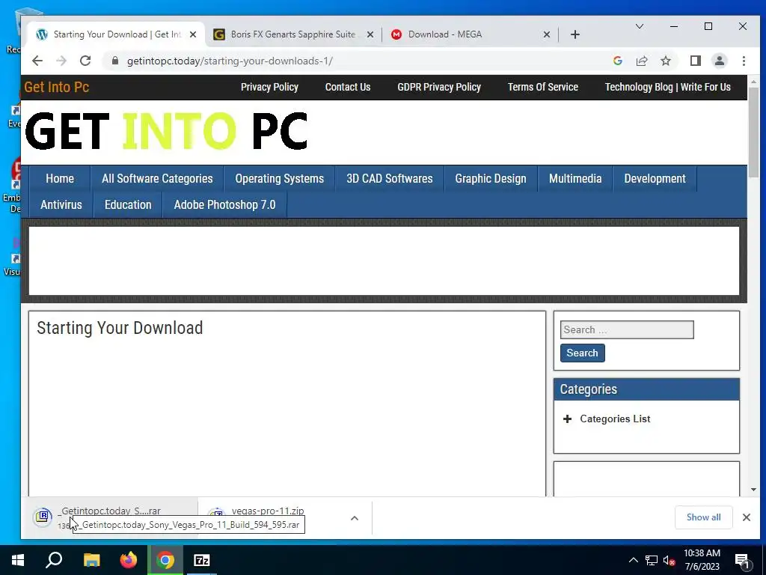766x575 pixels.
Task: Select the Starting Your Download tab
Action: coord(116,34)
